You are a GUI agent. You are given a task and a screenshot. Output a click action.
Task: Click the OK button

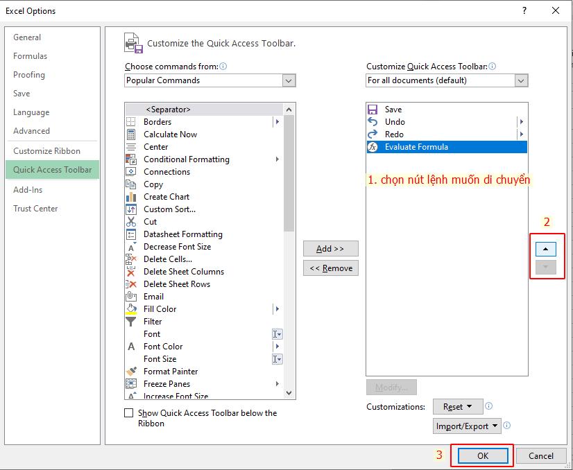tap(482, 456)
